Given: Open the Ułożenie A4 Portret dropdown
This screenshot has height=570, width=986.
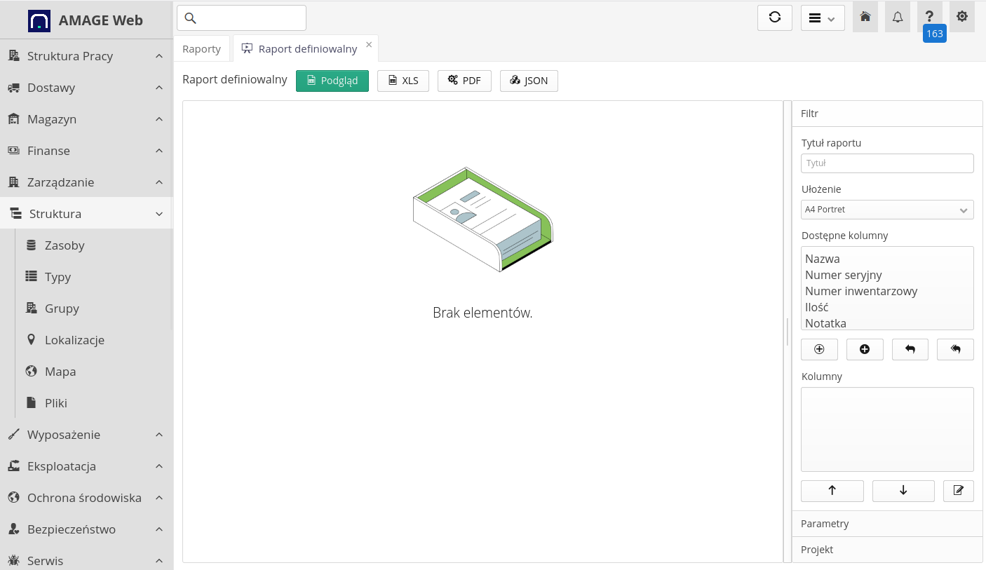Looking at the screenshot, I should point(887,210).
